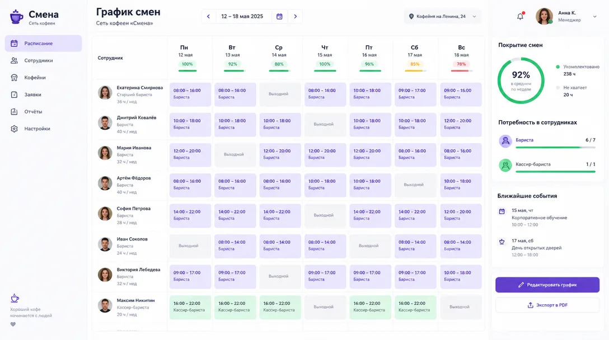This screenshot has width=609, height=340.
Task: Open Заявки in the sidebar
Action: tap(44, 95)
